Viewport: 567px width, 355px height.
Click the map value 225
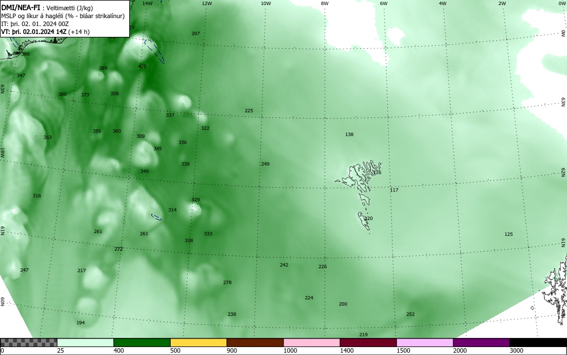(249, 111)
